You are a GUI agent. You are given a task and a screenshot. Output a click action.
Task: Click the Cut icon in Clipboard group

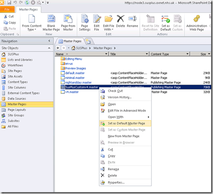pyautogui.click(x=6, y=17)
